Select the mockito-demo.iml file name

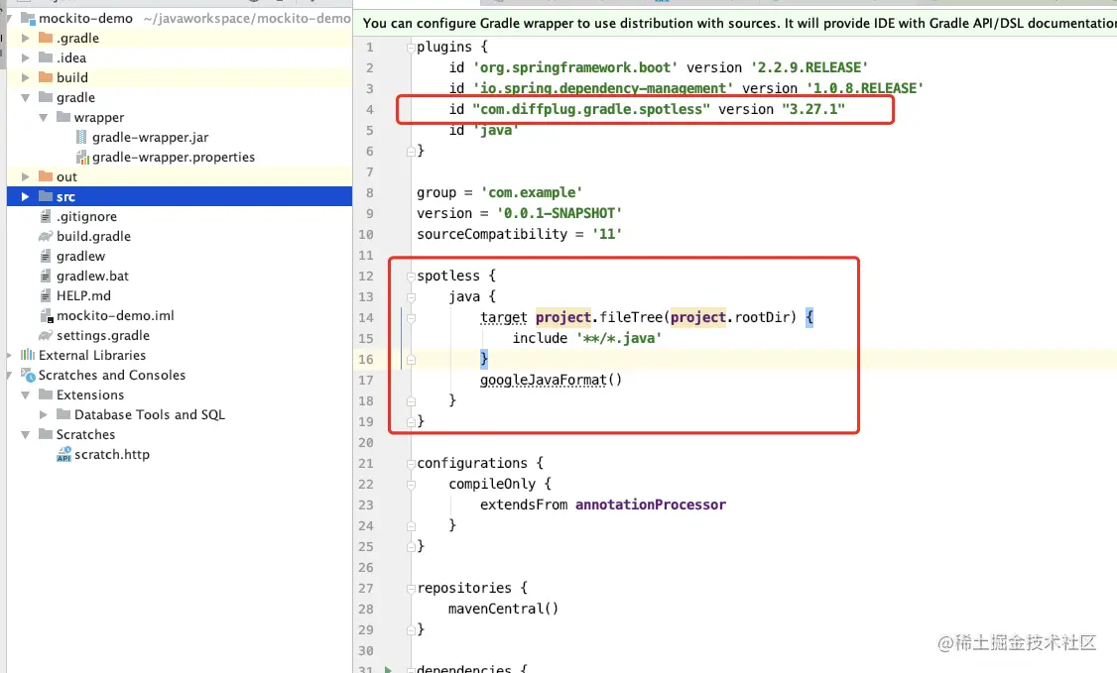(x=115, y=316)
